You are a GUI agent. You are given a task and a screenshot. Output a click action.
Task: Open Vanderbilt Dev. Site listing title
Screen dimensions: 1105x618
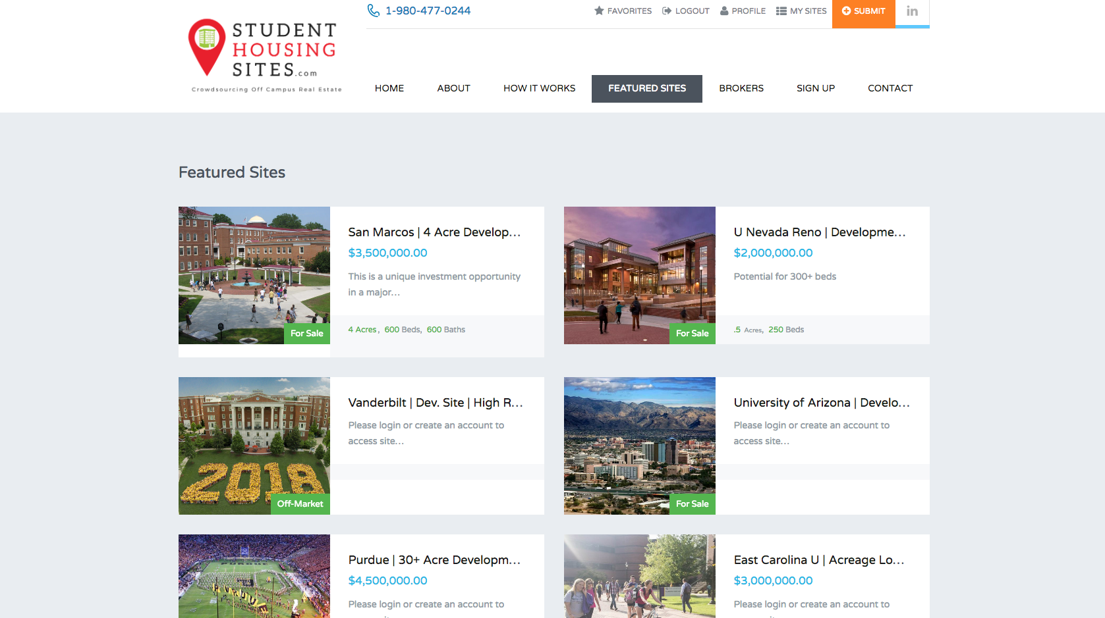[x=436, y=403]
